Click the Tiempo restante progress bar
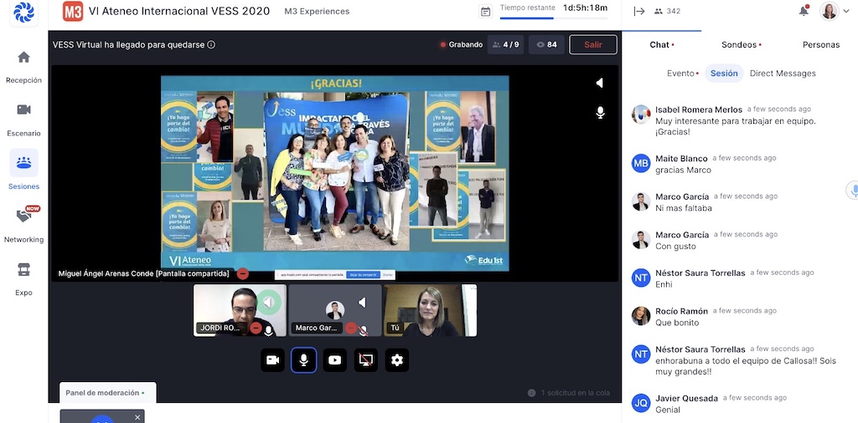858x423 pixels. 553,18
